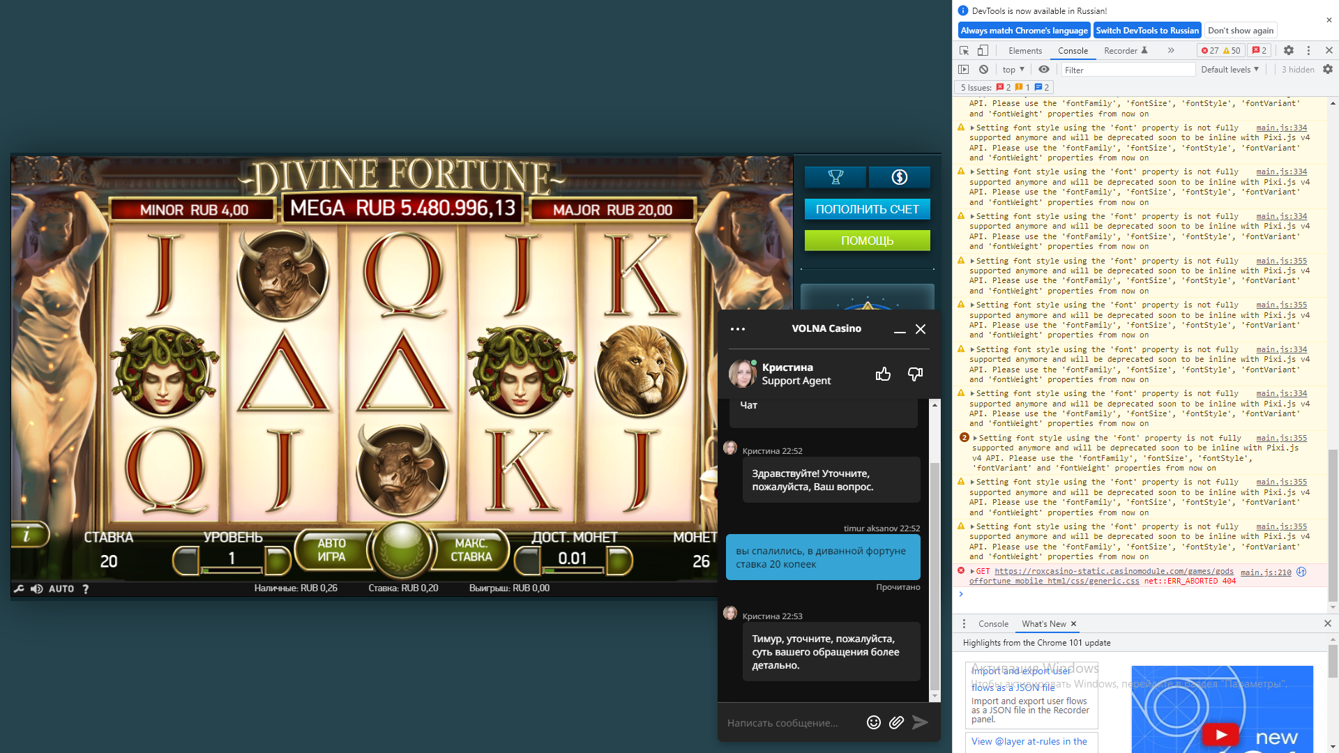Select the What's New drawer tab
Viewport: 1339px width, 753px height.
pos(1043,623)
